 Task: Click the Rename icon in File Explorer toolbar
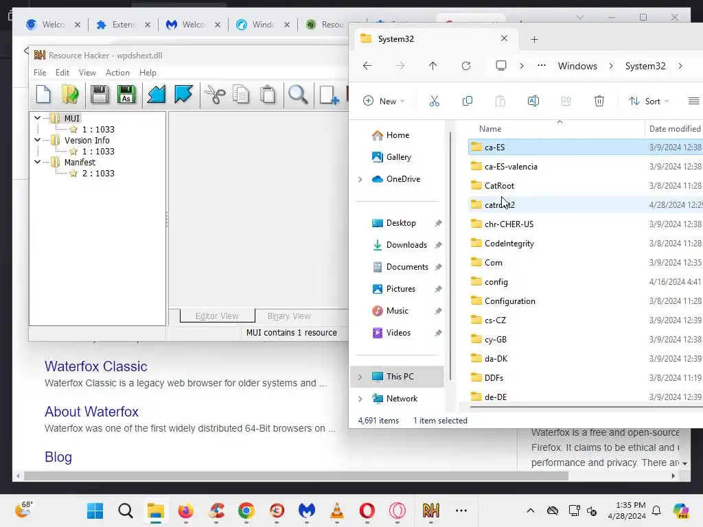click(x=533, y=101)
